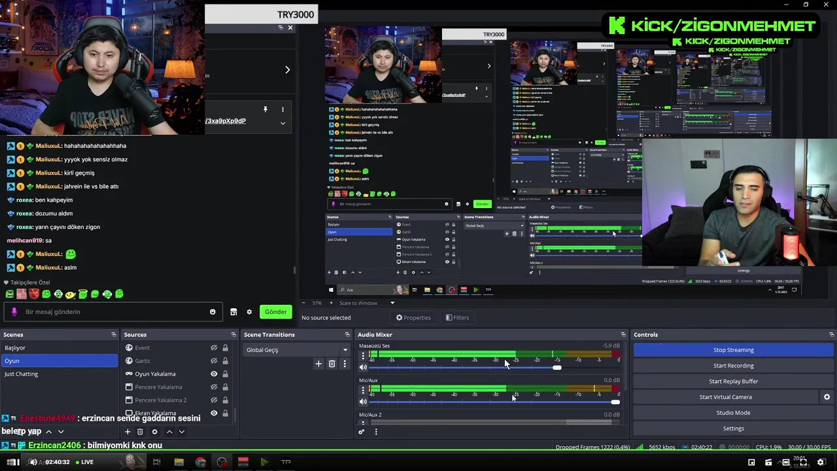Expand the right arrow in chat header
Viewport: 837px width, 471px height.
pyautogui.click(x=287, y=70)
